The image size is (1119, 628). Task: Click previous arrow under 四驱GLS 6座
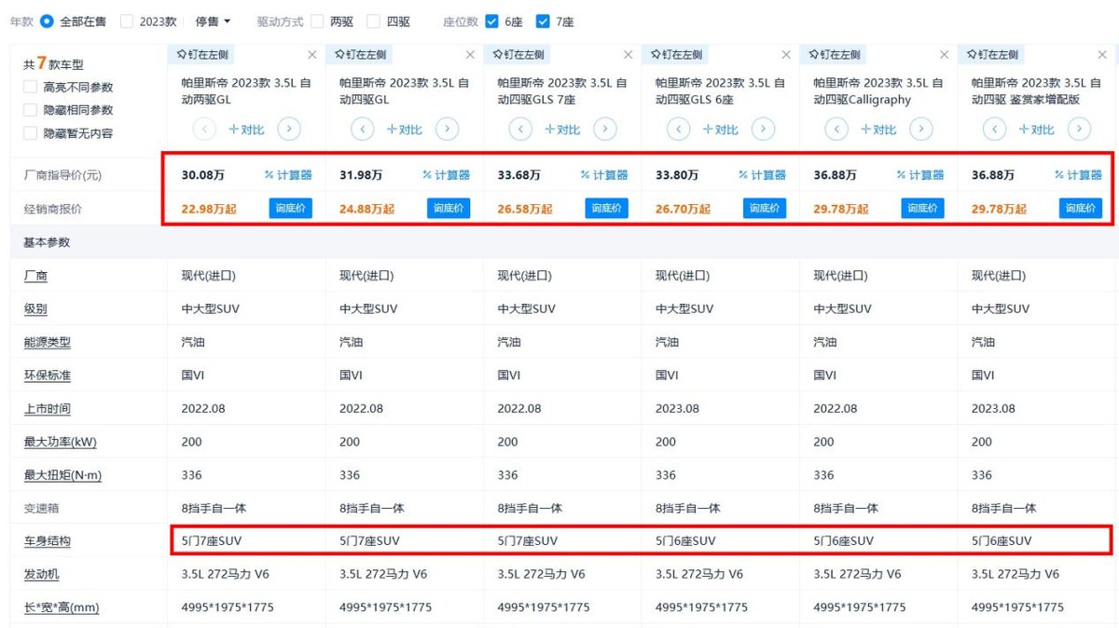[x=678, y=130]
